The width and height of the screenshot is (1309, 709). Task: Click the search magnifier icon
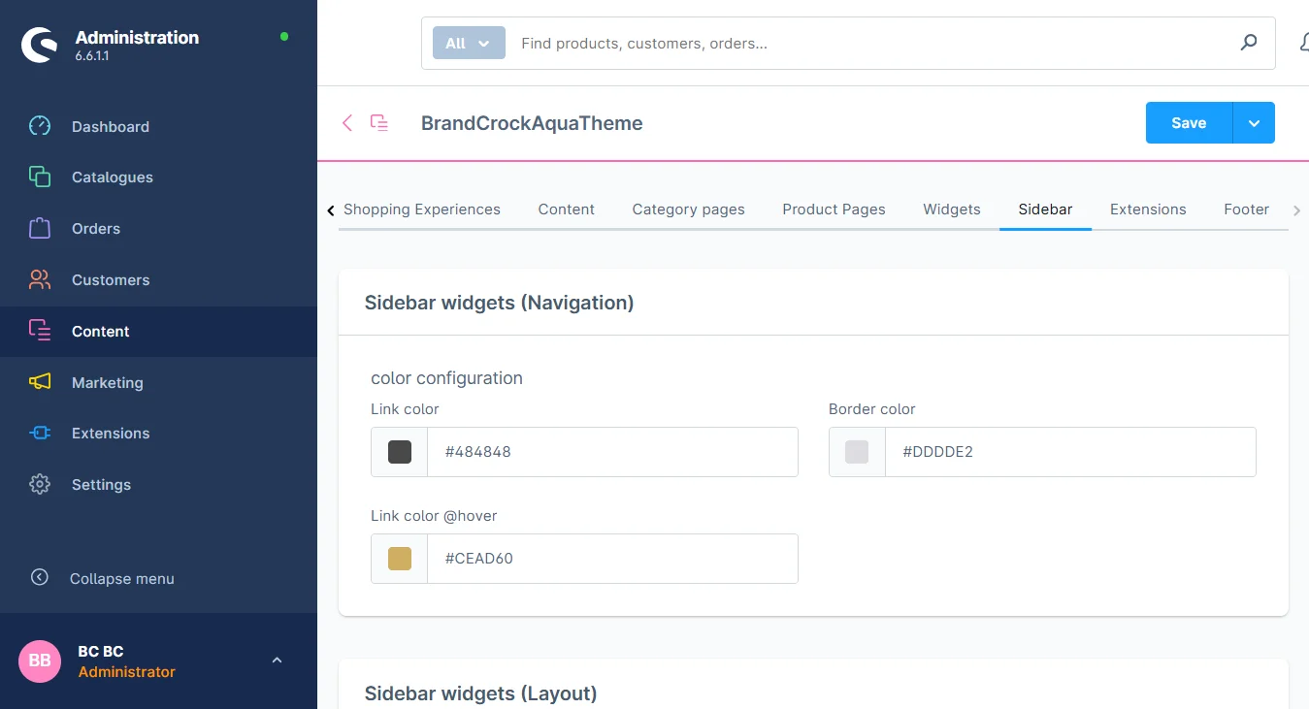pyautogui.click(x=1249, y=43)
